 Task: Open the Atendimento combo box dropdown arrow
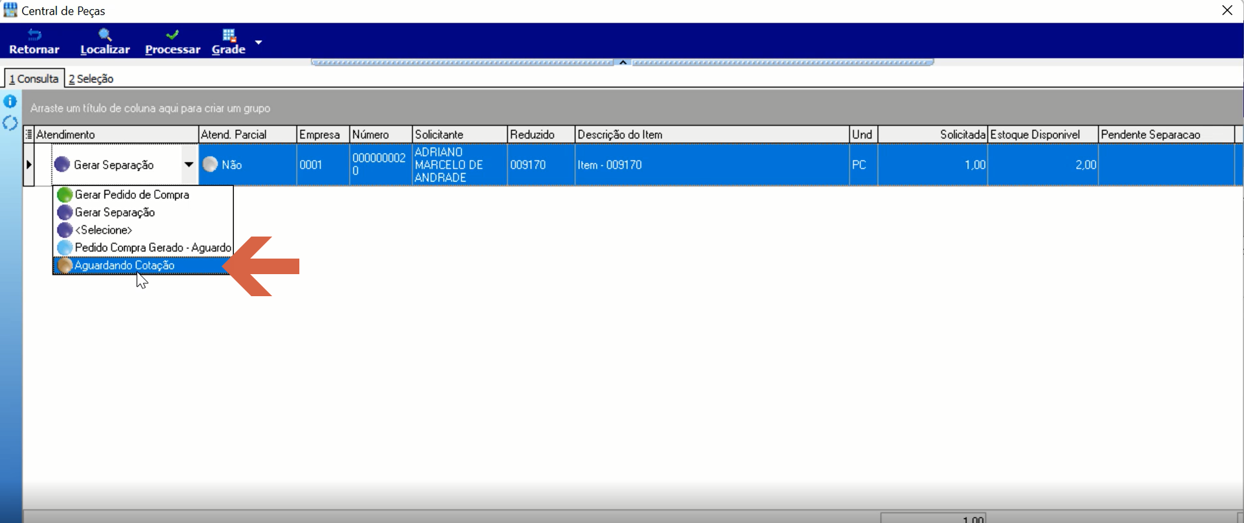click(x=189, y=165)
